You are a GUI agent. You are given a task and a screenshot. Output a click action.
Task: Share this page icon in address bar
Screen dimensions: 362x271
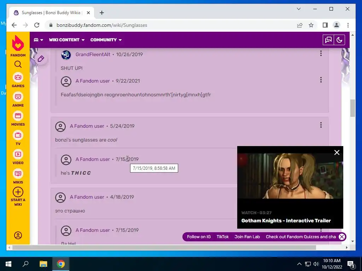click(300, 25)
